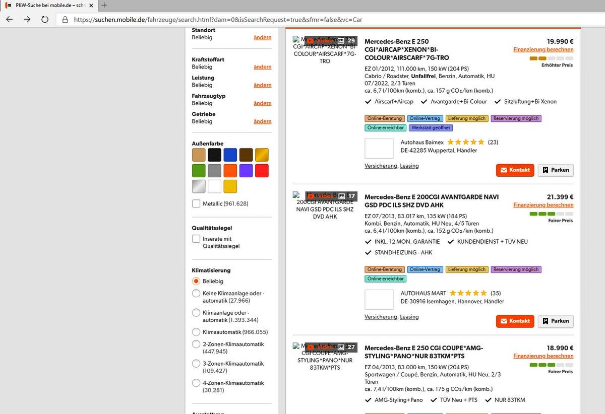
Task: Click the AUTOHAUS MART dealer logo box
Action: [x=379, y=300]
